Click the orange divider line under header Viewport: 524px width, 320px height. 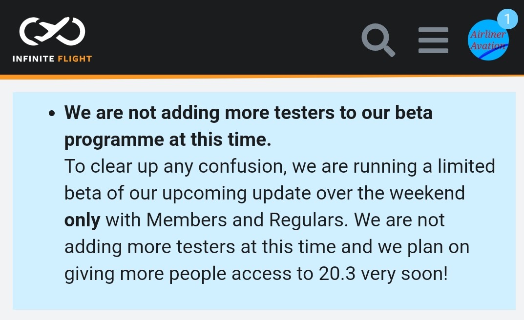[x=262, y=77]
